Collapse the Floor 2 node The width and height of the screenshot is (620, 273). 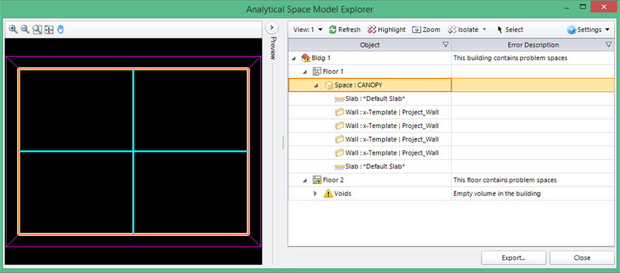click(x=305, y=180)
